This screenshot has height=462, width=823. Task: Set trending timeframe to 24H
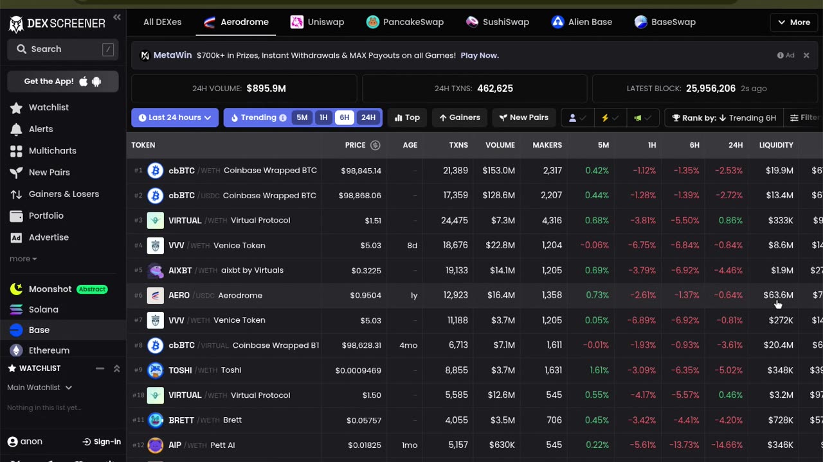tap(368, 117)
